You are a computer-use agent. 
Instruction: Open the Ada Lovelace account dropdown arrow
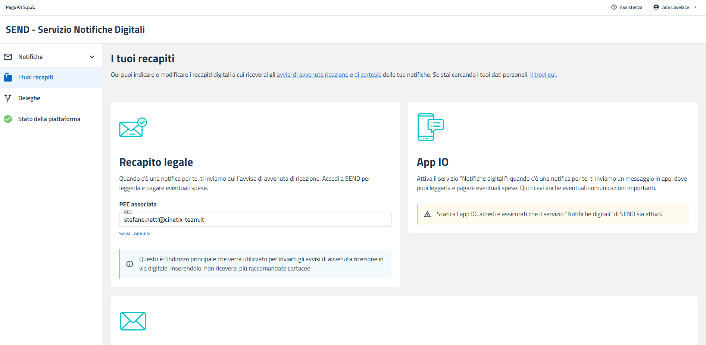tap(695, 7)
